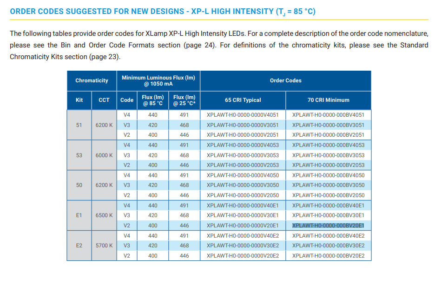Click the kit 53 cell

tap(79, 155)
